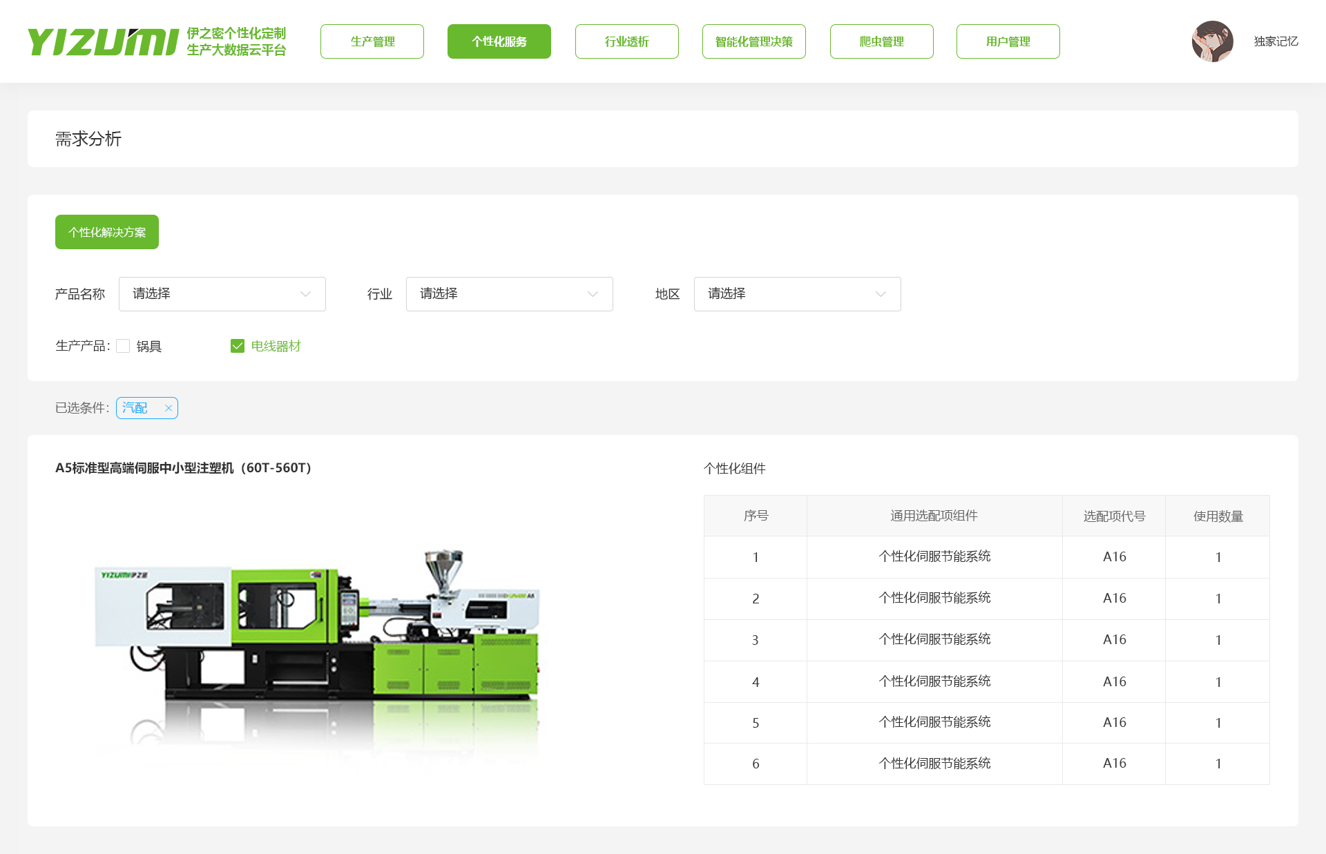Viewport: 1326px width, 854px height.
Task: Go to 生产管理 menu
Action: point(372,41)
